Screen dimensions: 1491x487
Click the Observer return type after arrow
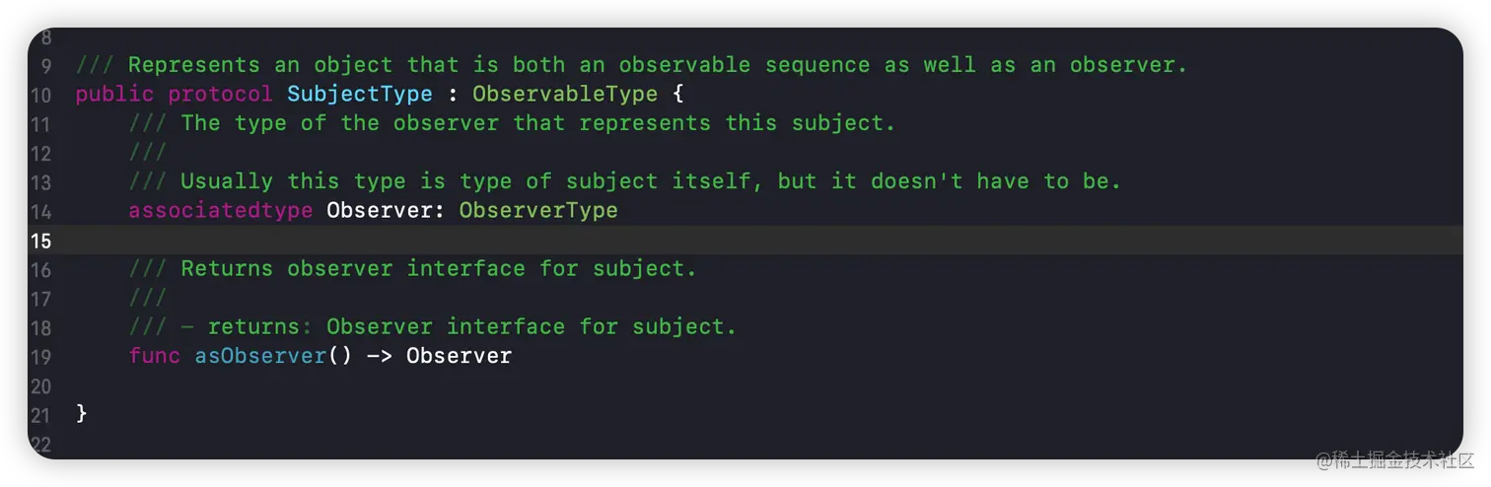pyautogui.click(x=459, y=356)
